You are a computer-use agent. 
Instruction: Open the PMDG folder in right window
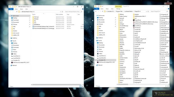[121, 48]
